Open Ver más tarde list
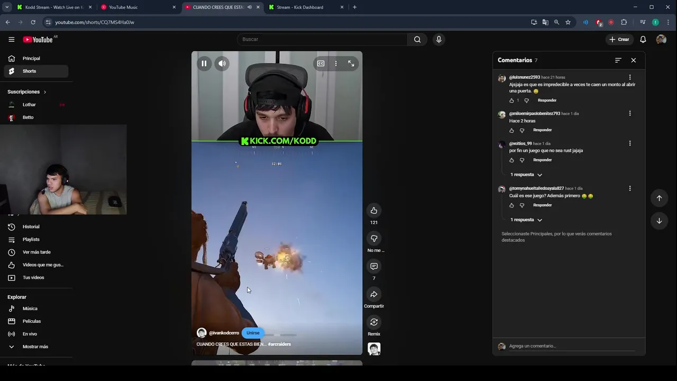The width and height of the screenshot is (677, 381). point(35,252)
